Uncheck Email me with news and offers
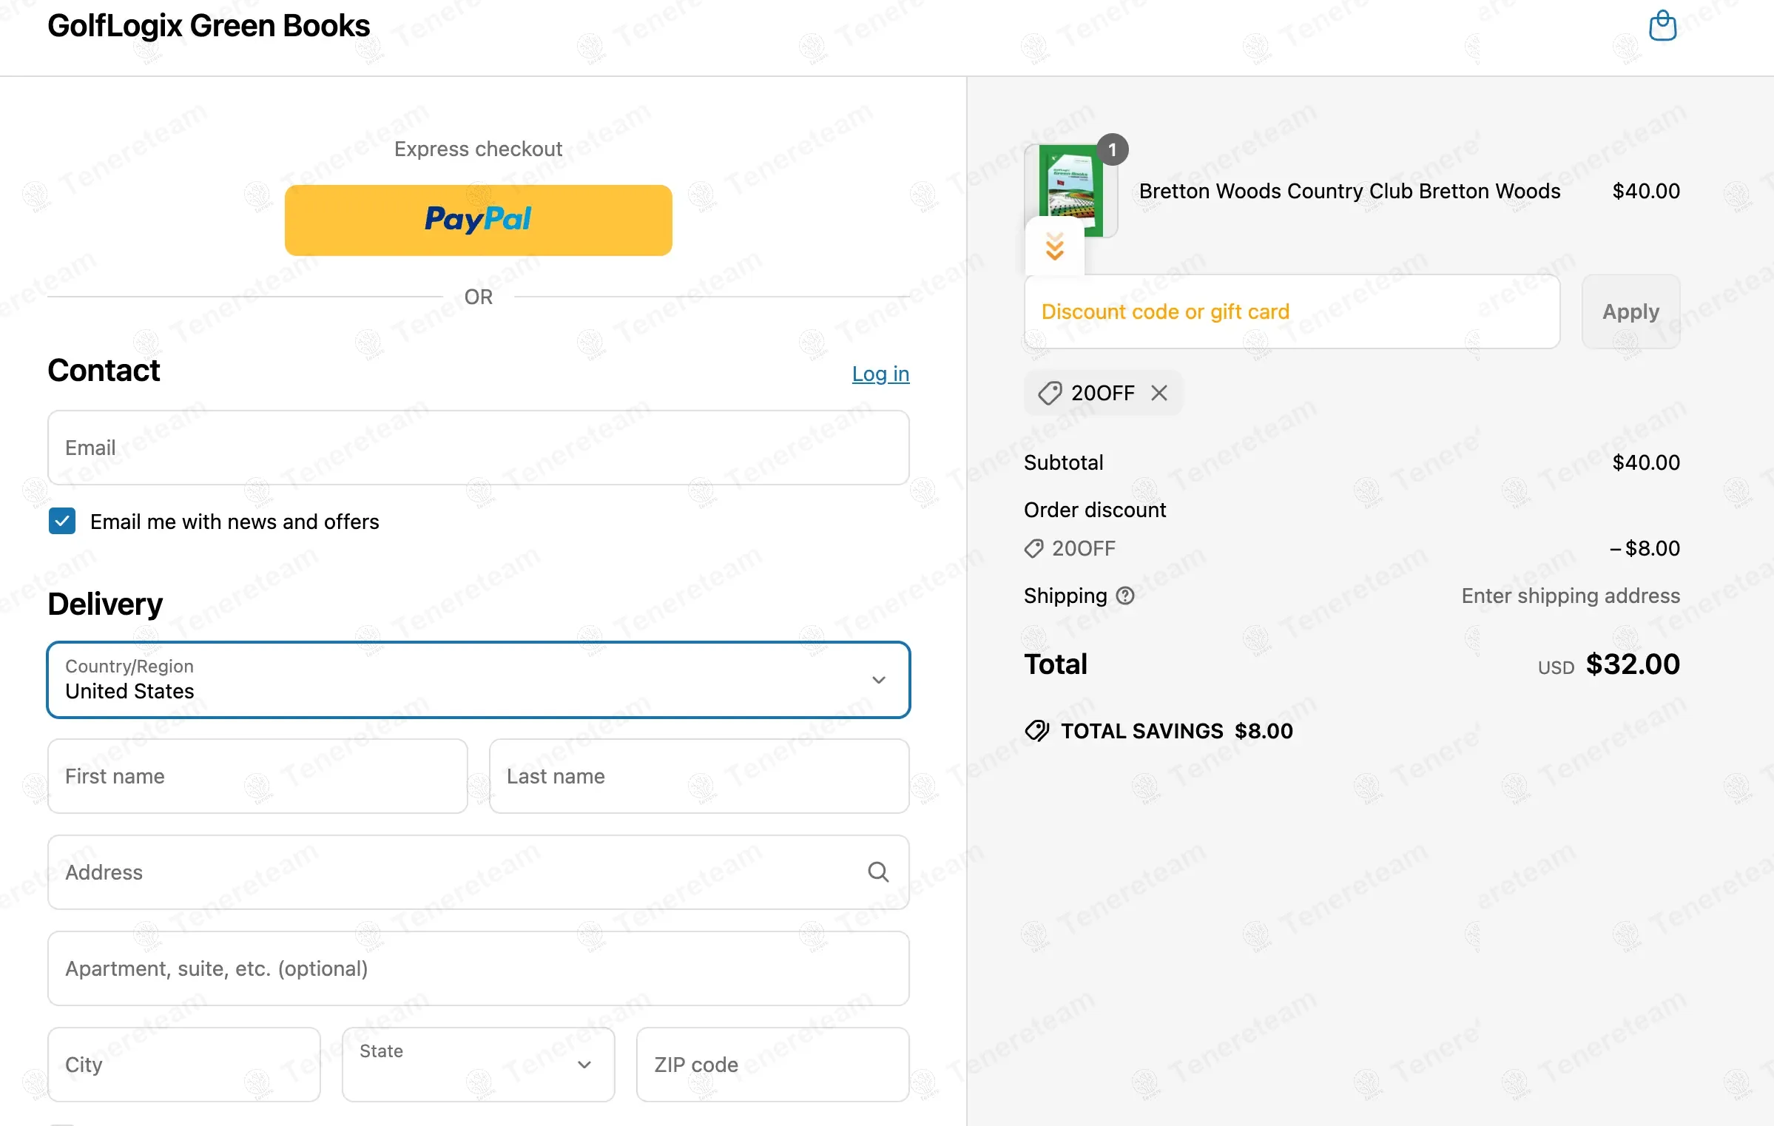The image size is (1774, 1126). tap(62, 521)
